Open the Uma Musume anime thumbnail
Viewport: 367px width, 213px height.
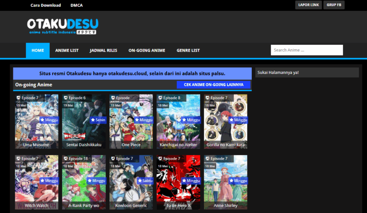tap(37, 122)
